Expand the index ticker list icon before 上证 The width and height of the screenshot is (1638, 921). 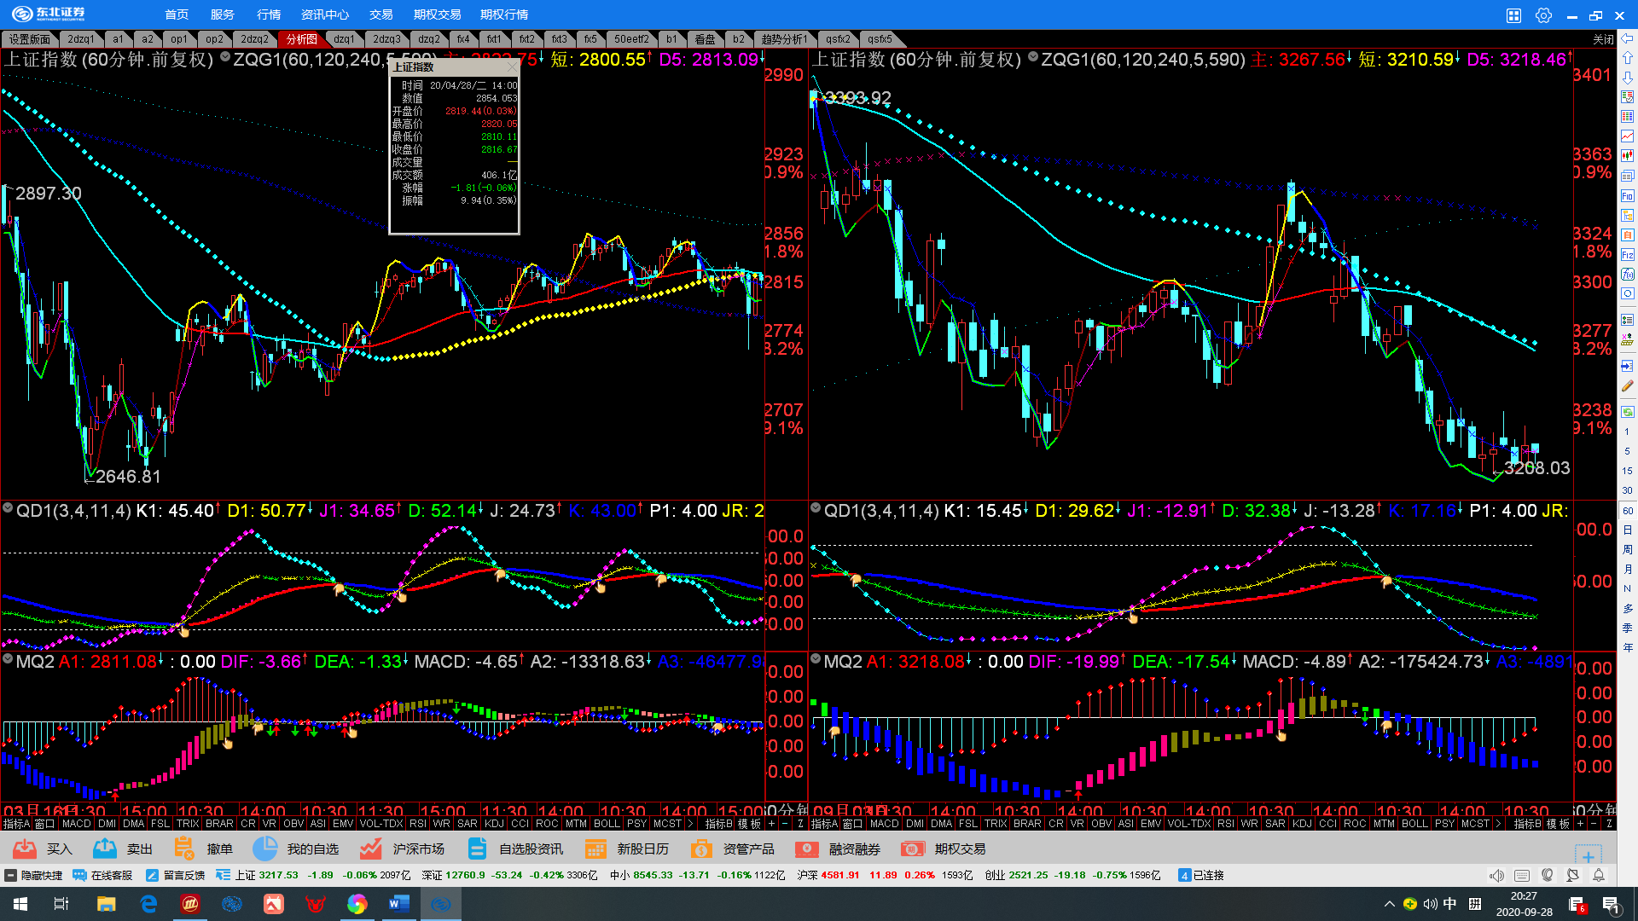click(224, 875)
